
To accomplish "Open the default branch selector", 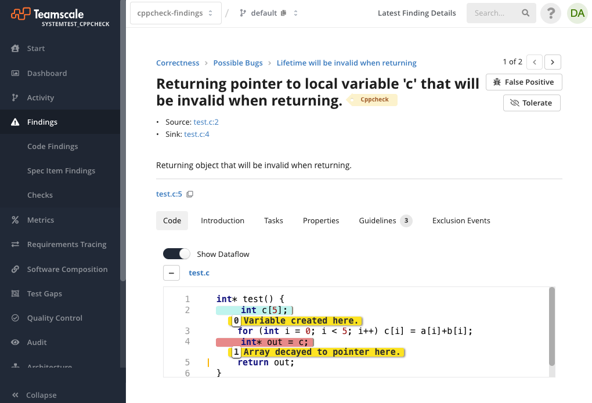I will [263, 12].
